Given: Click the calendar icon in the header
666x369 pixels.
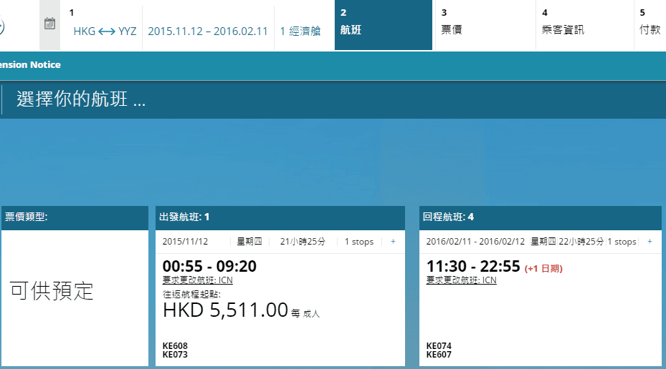Looking at the screenshot, I should pyautogui.click(x=49, y=24).
